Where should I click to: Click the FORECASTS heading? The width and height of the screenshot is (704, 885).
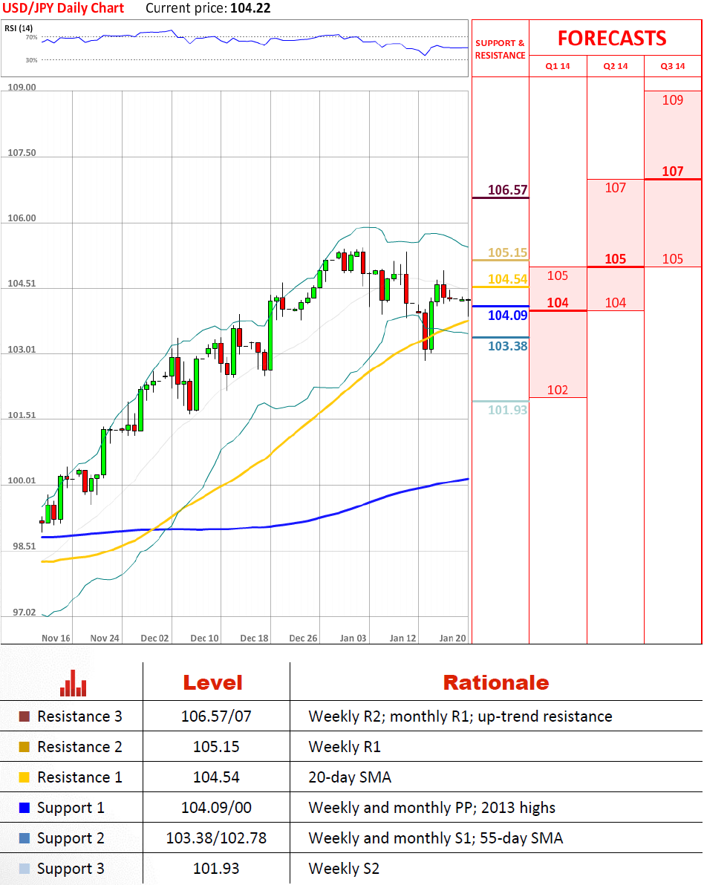(x=612, y=39)
